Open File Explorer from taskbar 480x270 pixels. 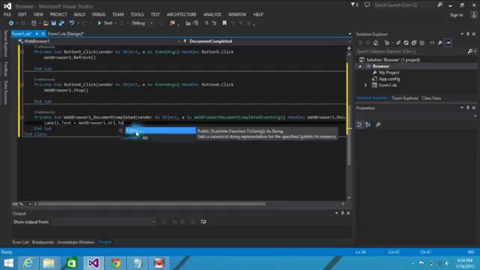(49, 263)
